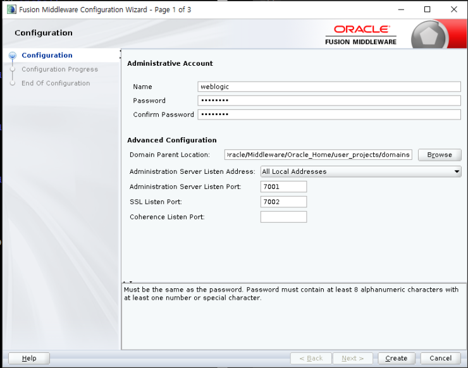This screenshot has height=368, width=468.
Task: Select the End Of Configuration step
Action: [x=56, y=83]
